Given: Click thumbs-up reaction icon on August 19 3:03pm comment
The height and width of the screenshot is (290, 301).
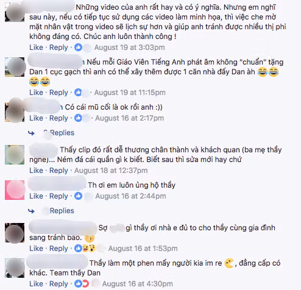Looking at the screenshot, I should pos(78,48).
